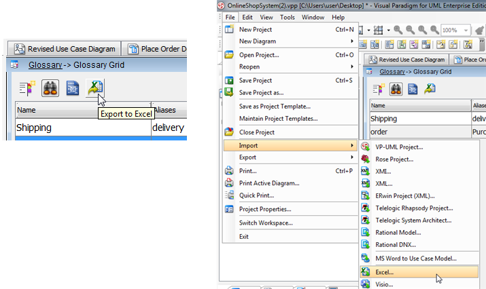Screen dimensions: 486x289
Task: Import Telelogic Rhapsody Project
Action: click(419, 208)
